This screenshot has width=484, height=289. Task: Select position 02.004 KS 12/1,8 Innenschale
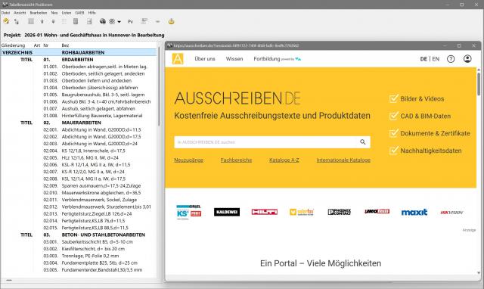coord(79,151)
